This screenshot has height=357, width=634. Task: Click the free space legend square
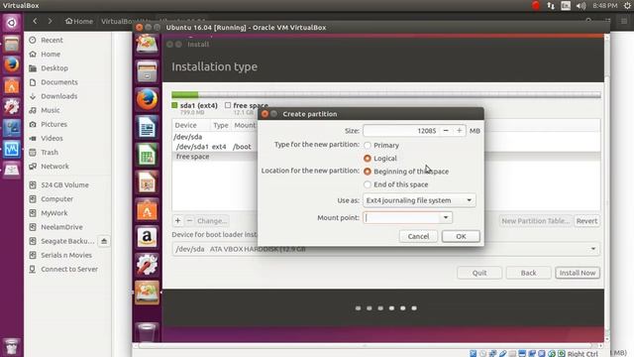pos(228,105)
